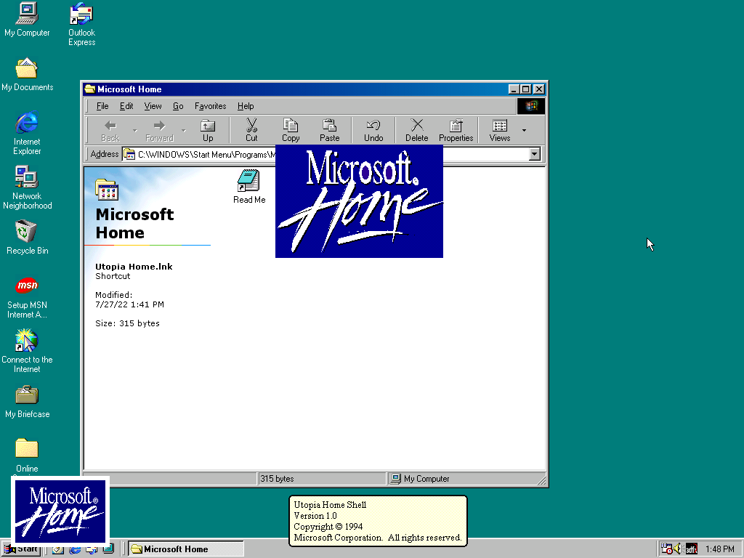Screen dimensions: 744x558
Task: Click the 'Size: 315 bytes' info text
Action: tap(127, 323)
